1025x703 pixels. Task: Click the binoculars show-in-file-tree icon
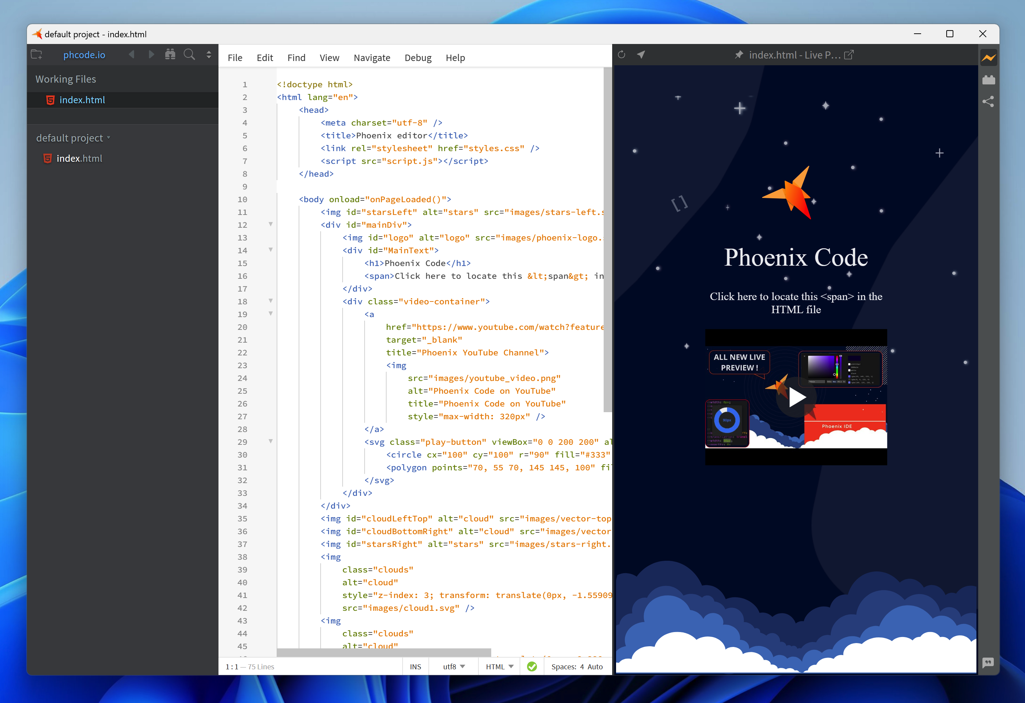(170, 54)
